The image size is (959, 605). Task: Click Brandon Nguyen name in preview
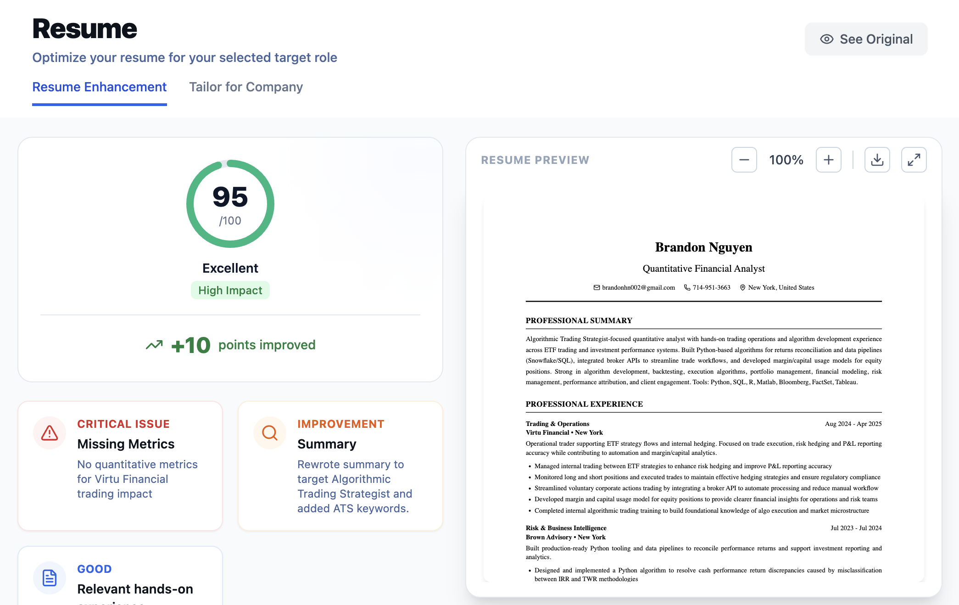[x=703, y=247]
